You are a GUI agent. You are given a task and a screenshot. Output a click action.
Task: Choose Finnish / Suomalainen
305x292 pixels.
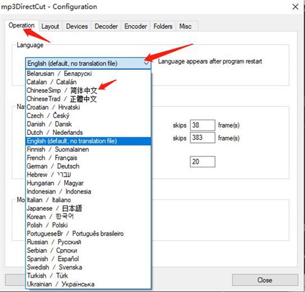[88, 149]
